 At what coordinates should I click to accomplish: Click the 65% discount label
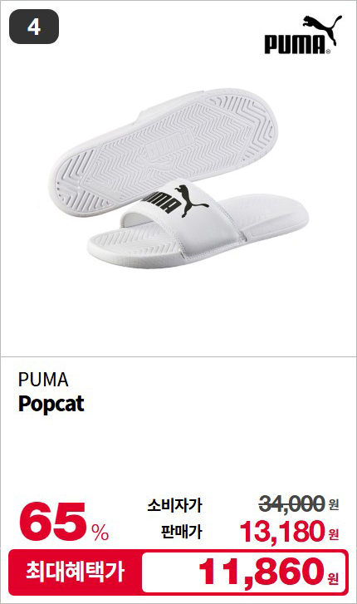[64, 521]
